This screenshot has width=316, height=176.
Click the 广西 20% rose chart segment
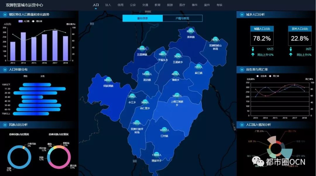[x=272, y=140]
